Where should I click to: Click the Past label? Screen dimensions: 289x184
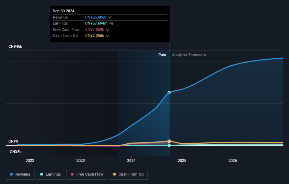pos(162,55)
